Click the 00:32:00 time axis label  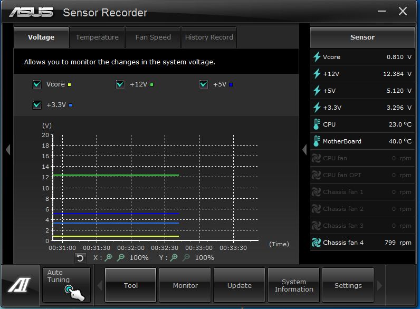(x=131, y=248)
